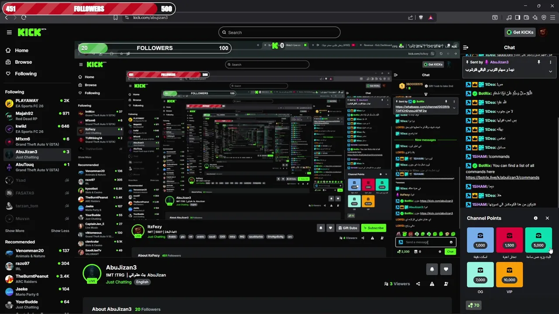559x314 pixels.
Task: Click AbuJizan3 live avatar
Action: [x=92, y=273]
